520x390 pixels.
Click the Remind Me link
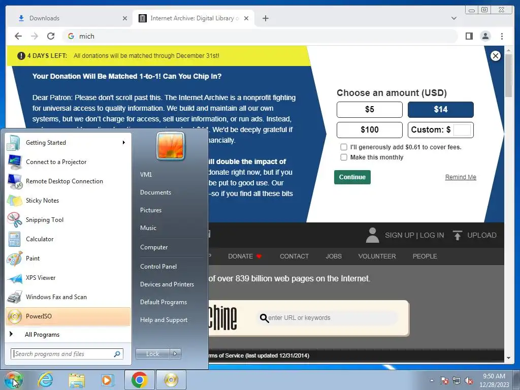tap(461, 177)
